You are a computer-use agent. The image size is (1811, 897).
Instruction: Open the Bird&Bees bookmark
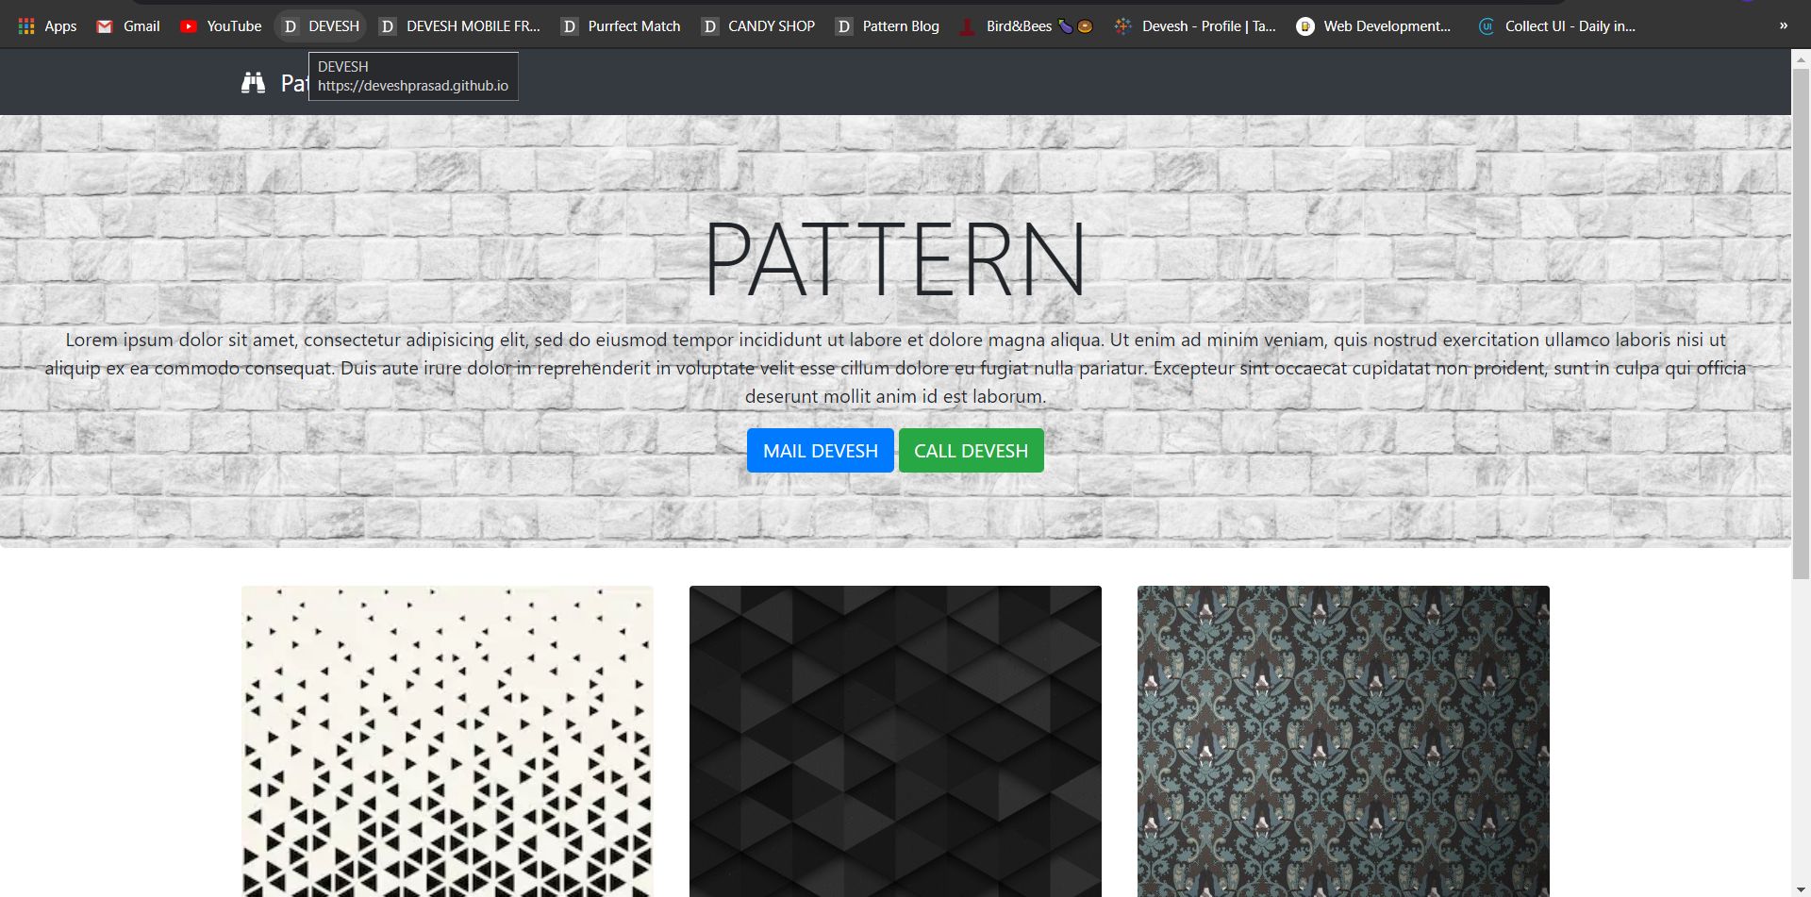coord(1026,26)
